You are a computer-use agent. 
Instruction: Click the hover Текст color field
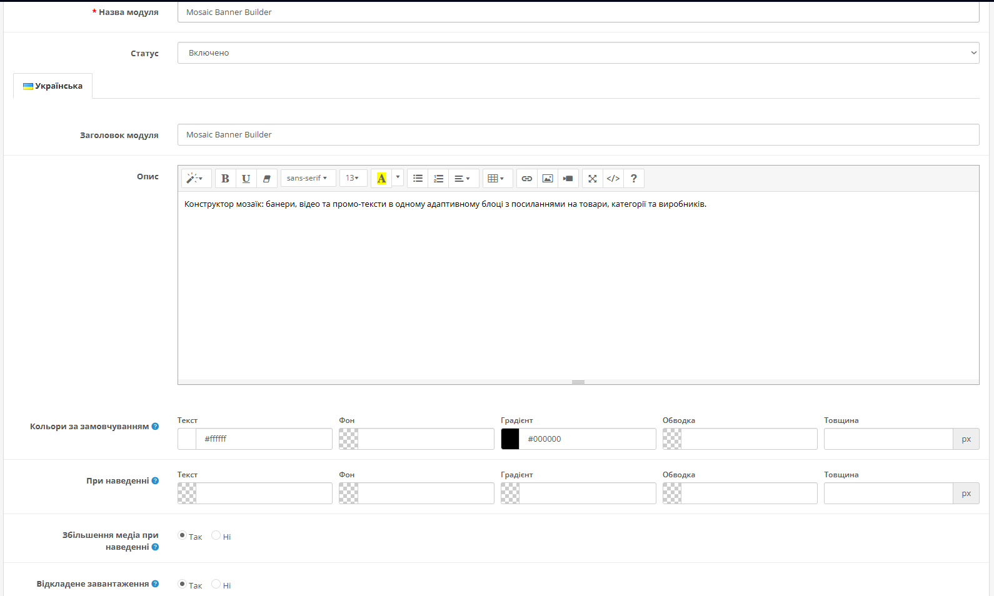pyautogui.click(x=264, y=494)
